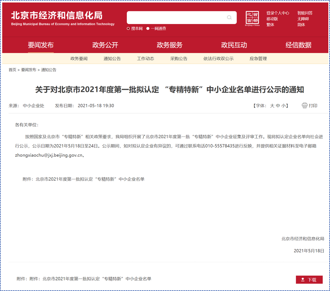The width and height of the screenshot is (330, 291).
Task: Open 登录个人中心 link
Action: 278,13
